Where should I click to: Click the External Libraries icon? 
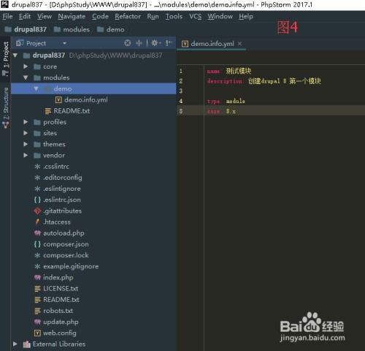click(x=26, y=344)
